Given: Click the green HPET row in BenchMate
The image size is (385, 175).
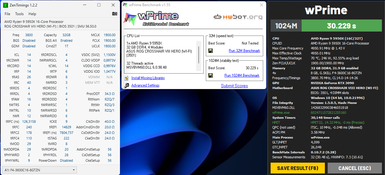Looking at the screenshot, I should (326, 122).
